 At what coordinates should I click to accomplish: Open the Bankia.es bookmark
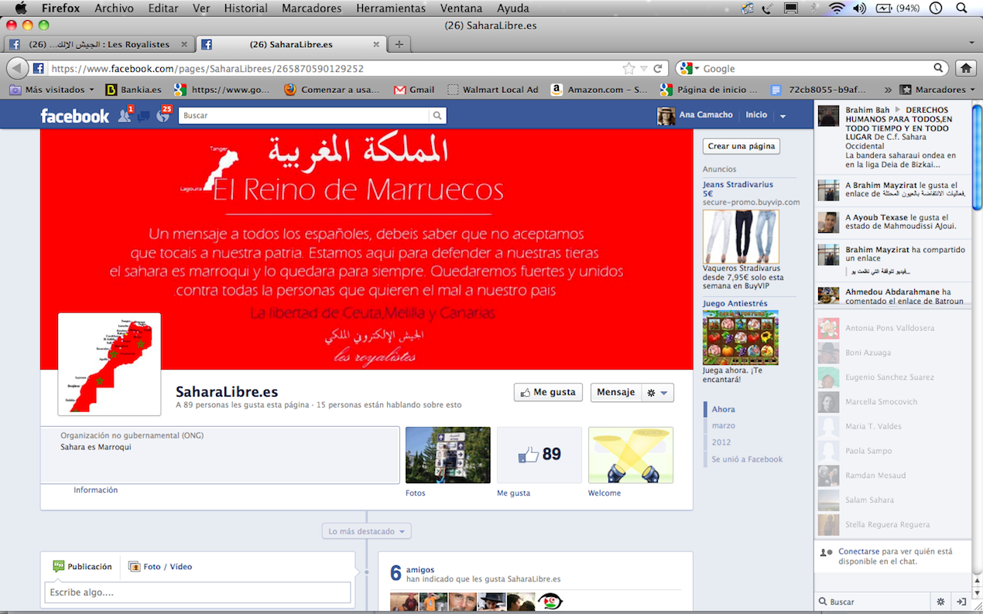click(x=133, y=90)
